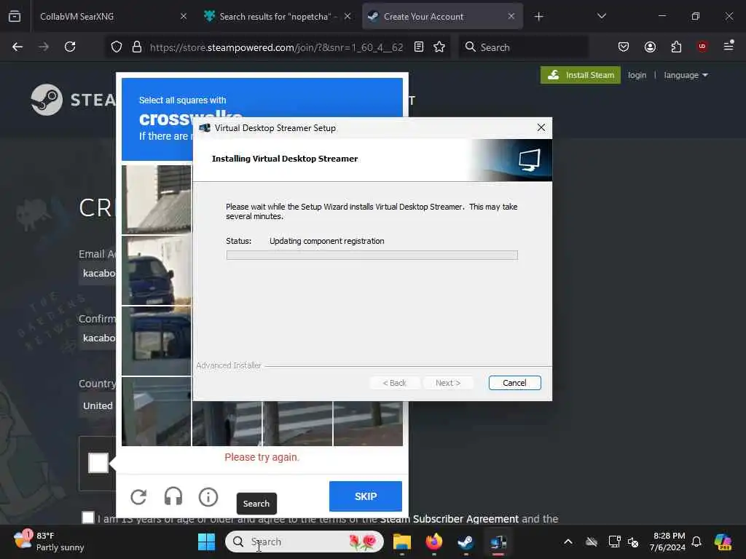Viewport: 746px width, 559px height.
Task: Open the Steam login link
Action: (637, 75)
